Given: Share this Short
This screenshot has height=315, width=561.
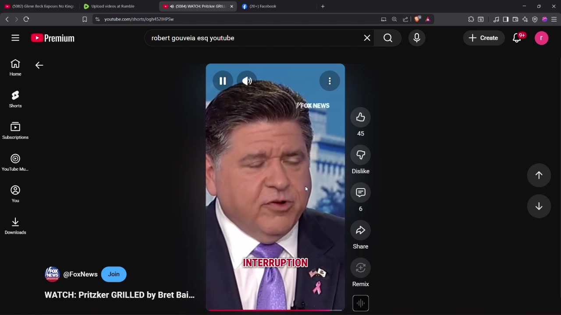Looking at the screenshot, I should pyautogui.click(x=361, y=230).
